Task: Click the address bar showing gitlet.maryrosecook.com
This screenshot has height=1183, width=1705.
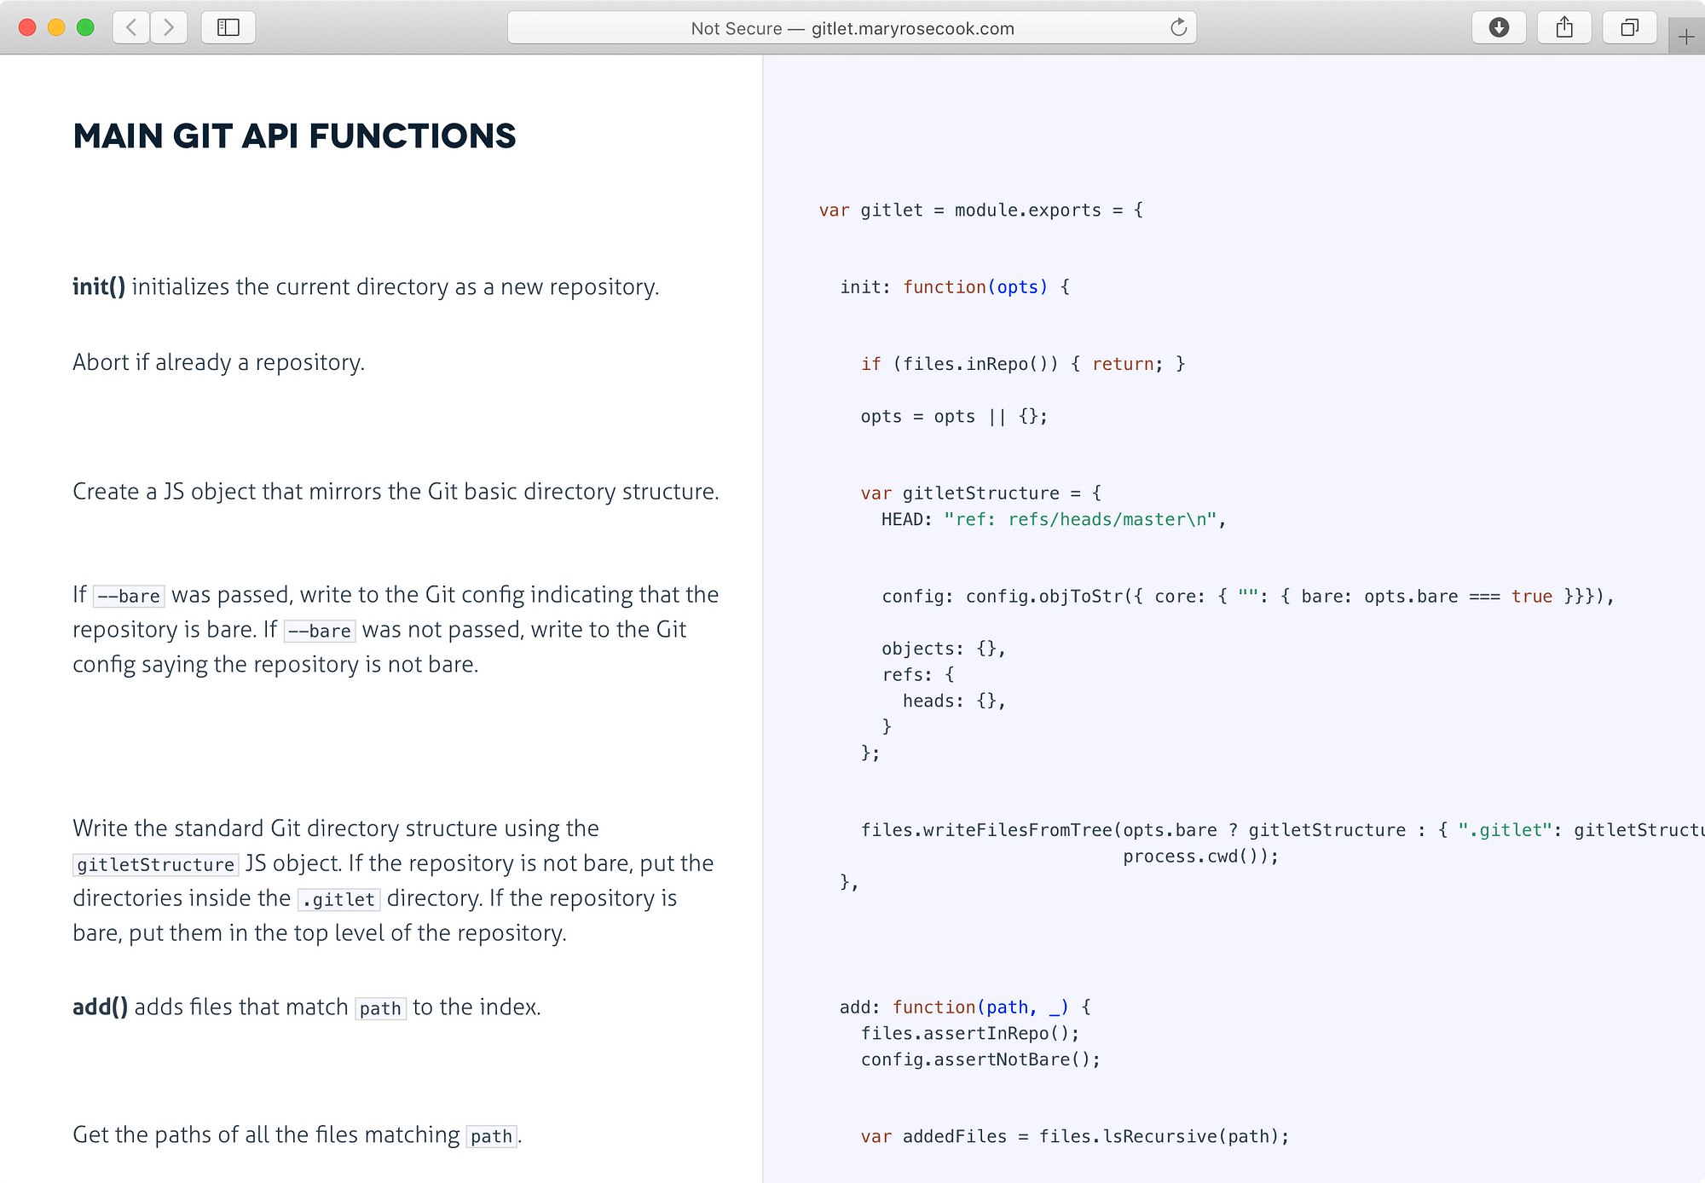Action: pos(852,27)
